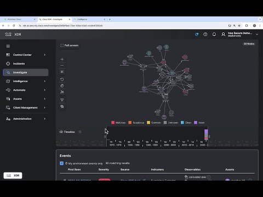Screen dimensions: 263x197
Task: Click the browser address bar
Action: click(122, 26)
